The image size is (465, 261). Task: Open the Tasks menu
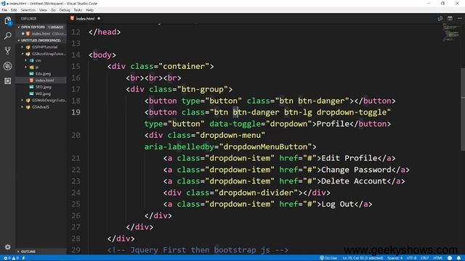[78, 10]
